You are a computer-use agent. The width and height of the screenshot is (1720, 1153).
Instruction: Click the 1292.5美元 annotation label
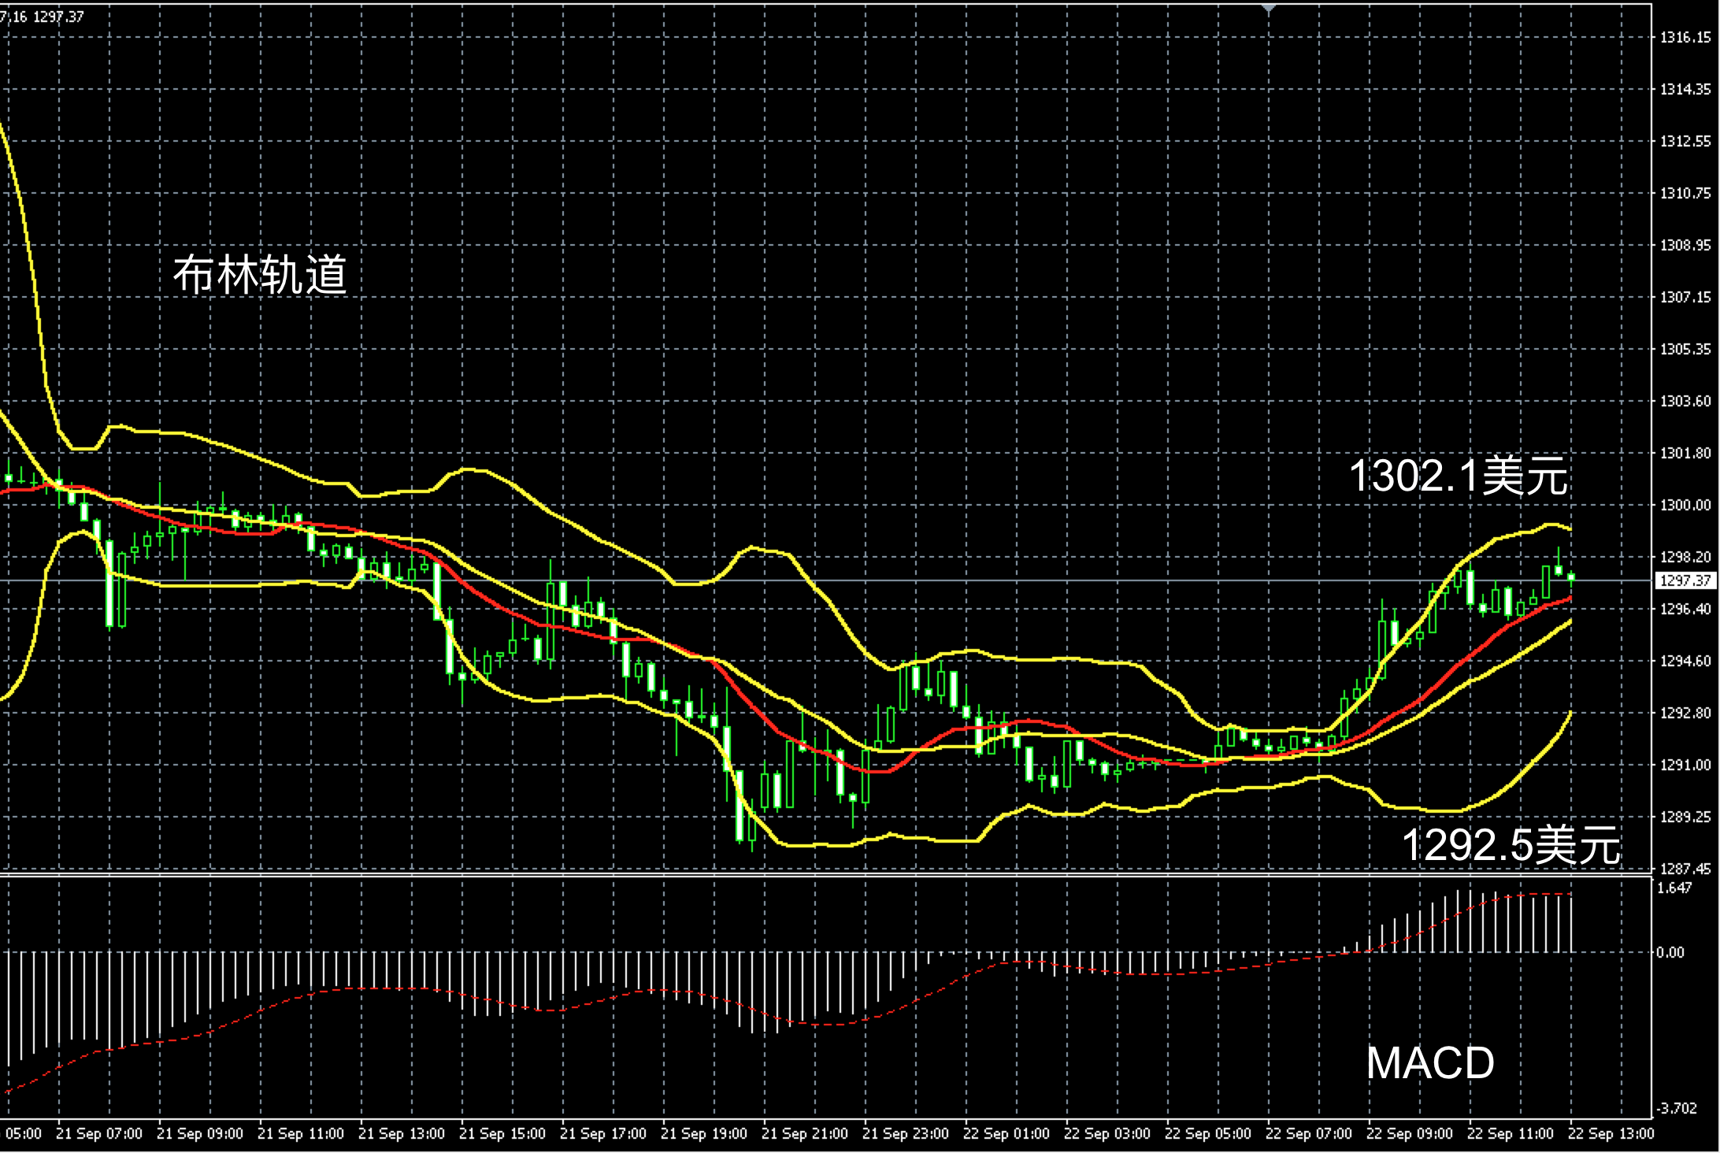click(1511, 845)
